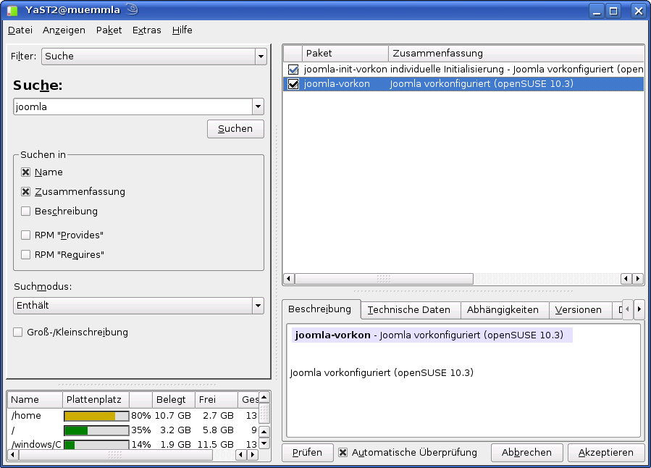Screen dimensions: 651x468
Task: Click package list second left scroll arrow near right
Action: coord(626,279)
